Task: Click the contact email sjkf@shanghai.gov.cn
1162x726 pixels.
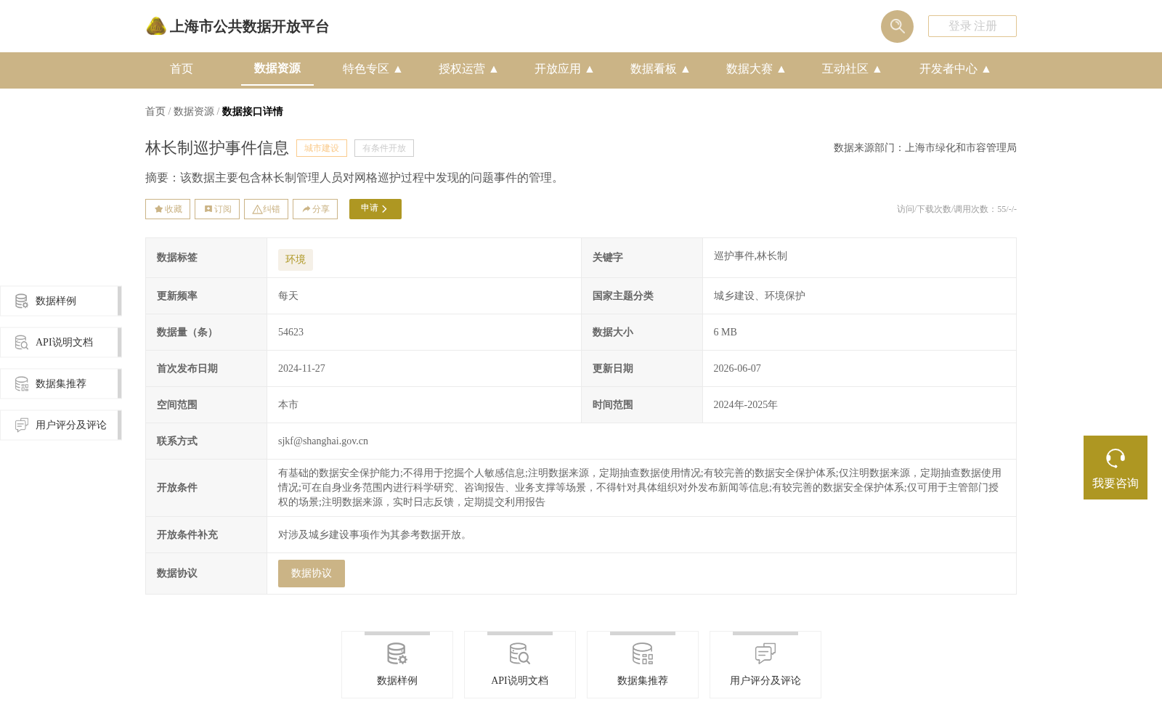Action: click(323, 441)
